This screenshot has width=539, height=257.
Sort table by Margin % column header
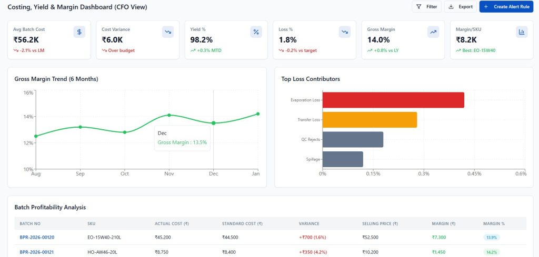point(494,224)
